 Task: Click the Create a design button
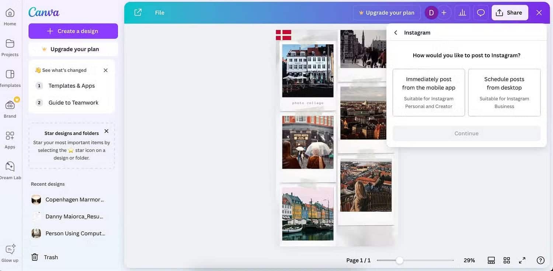pyautogui.click(x=73, y=31)
